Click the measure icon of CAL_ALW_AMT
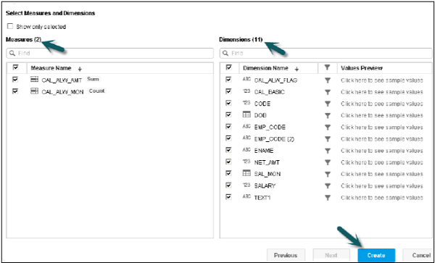 (34, 80)
